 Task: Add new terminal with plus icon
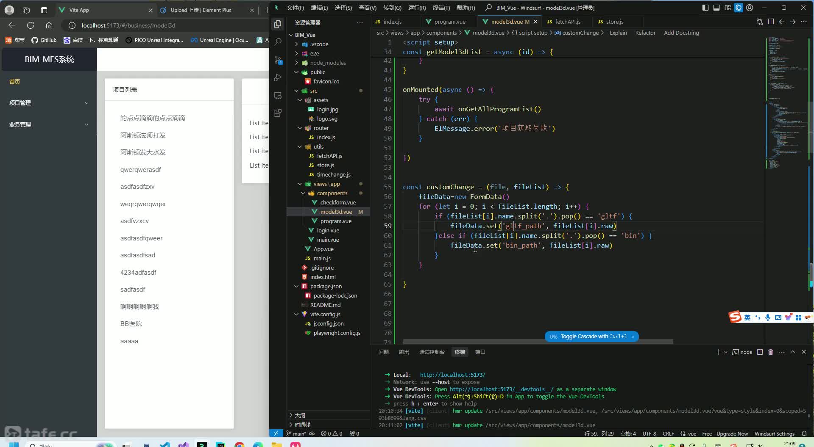click(x=718, y=352)
